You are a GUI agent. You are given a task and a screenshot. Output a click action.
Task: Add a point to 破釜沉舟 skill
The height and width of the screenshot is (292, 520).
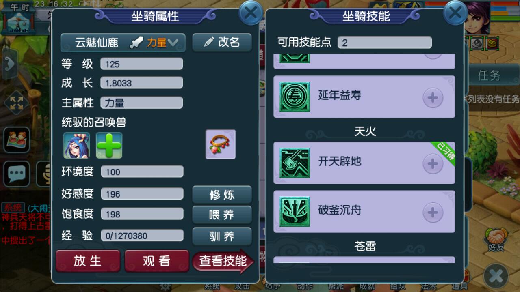point(433,213)
